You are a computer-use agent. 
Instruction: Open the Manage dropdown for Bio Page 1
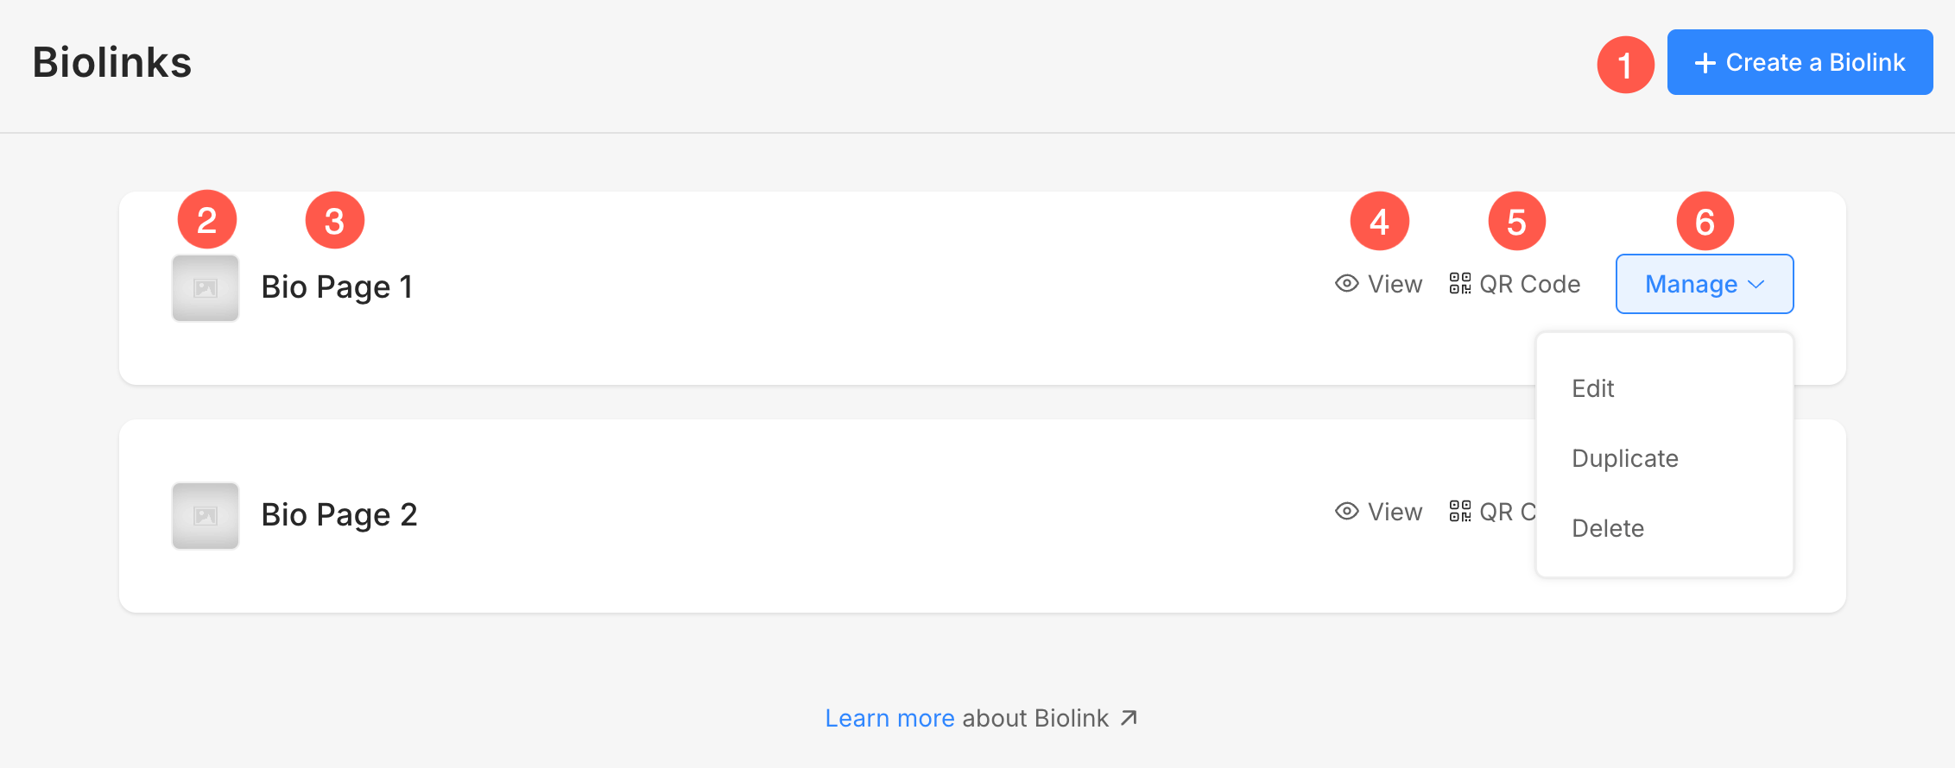1705,284
